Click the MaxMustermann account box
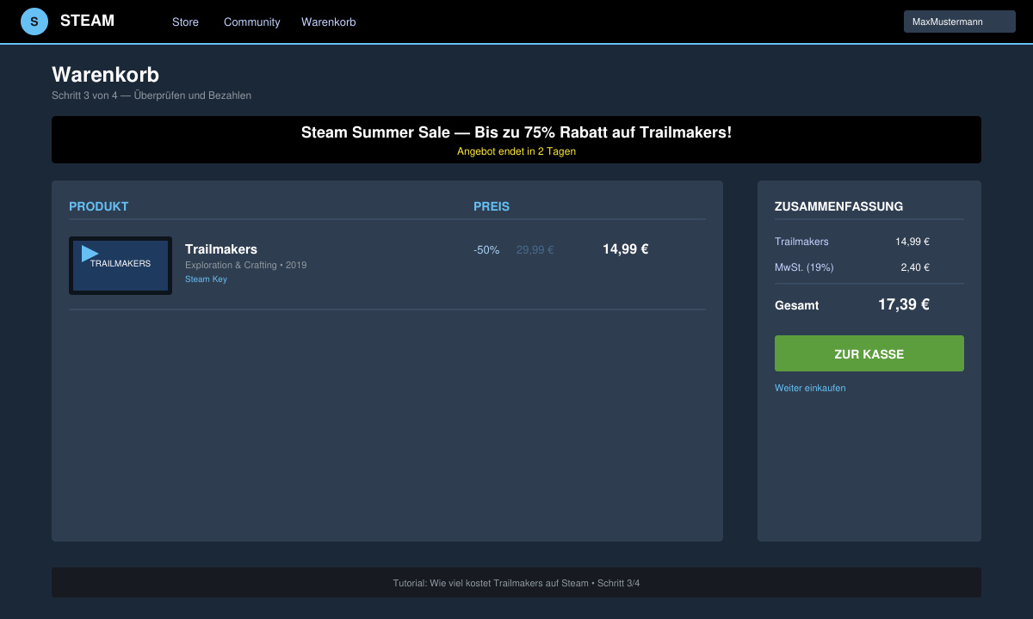 tap(960, 21)
